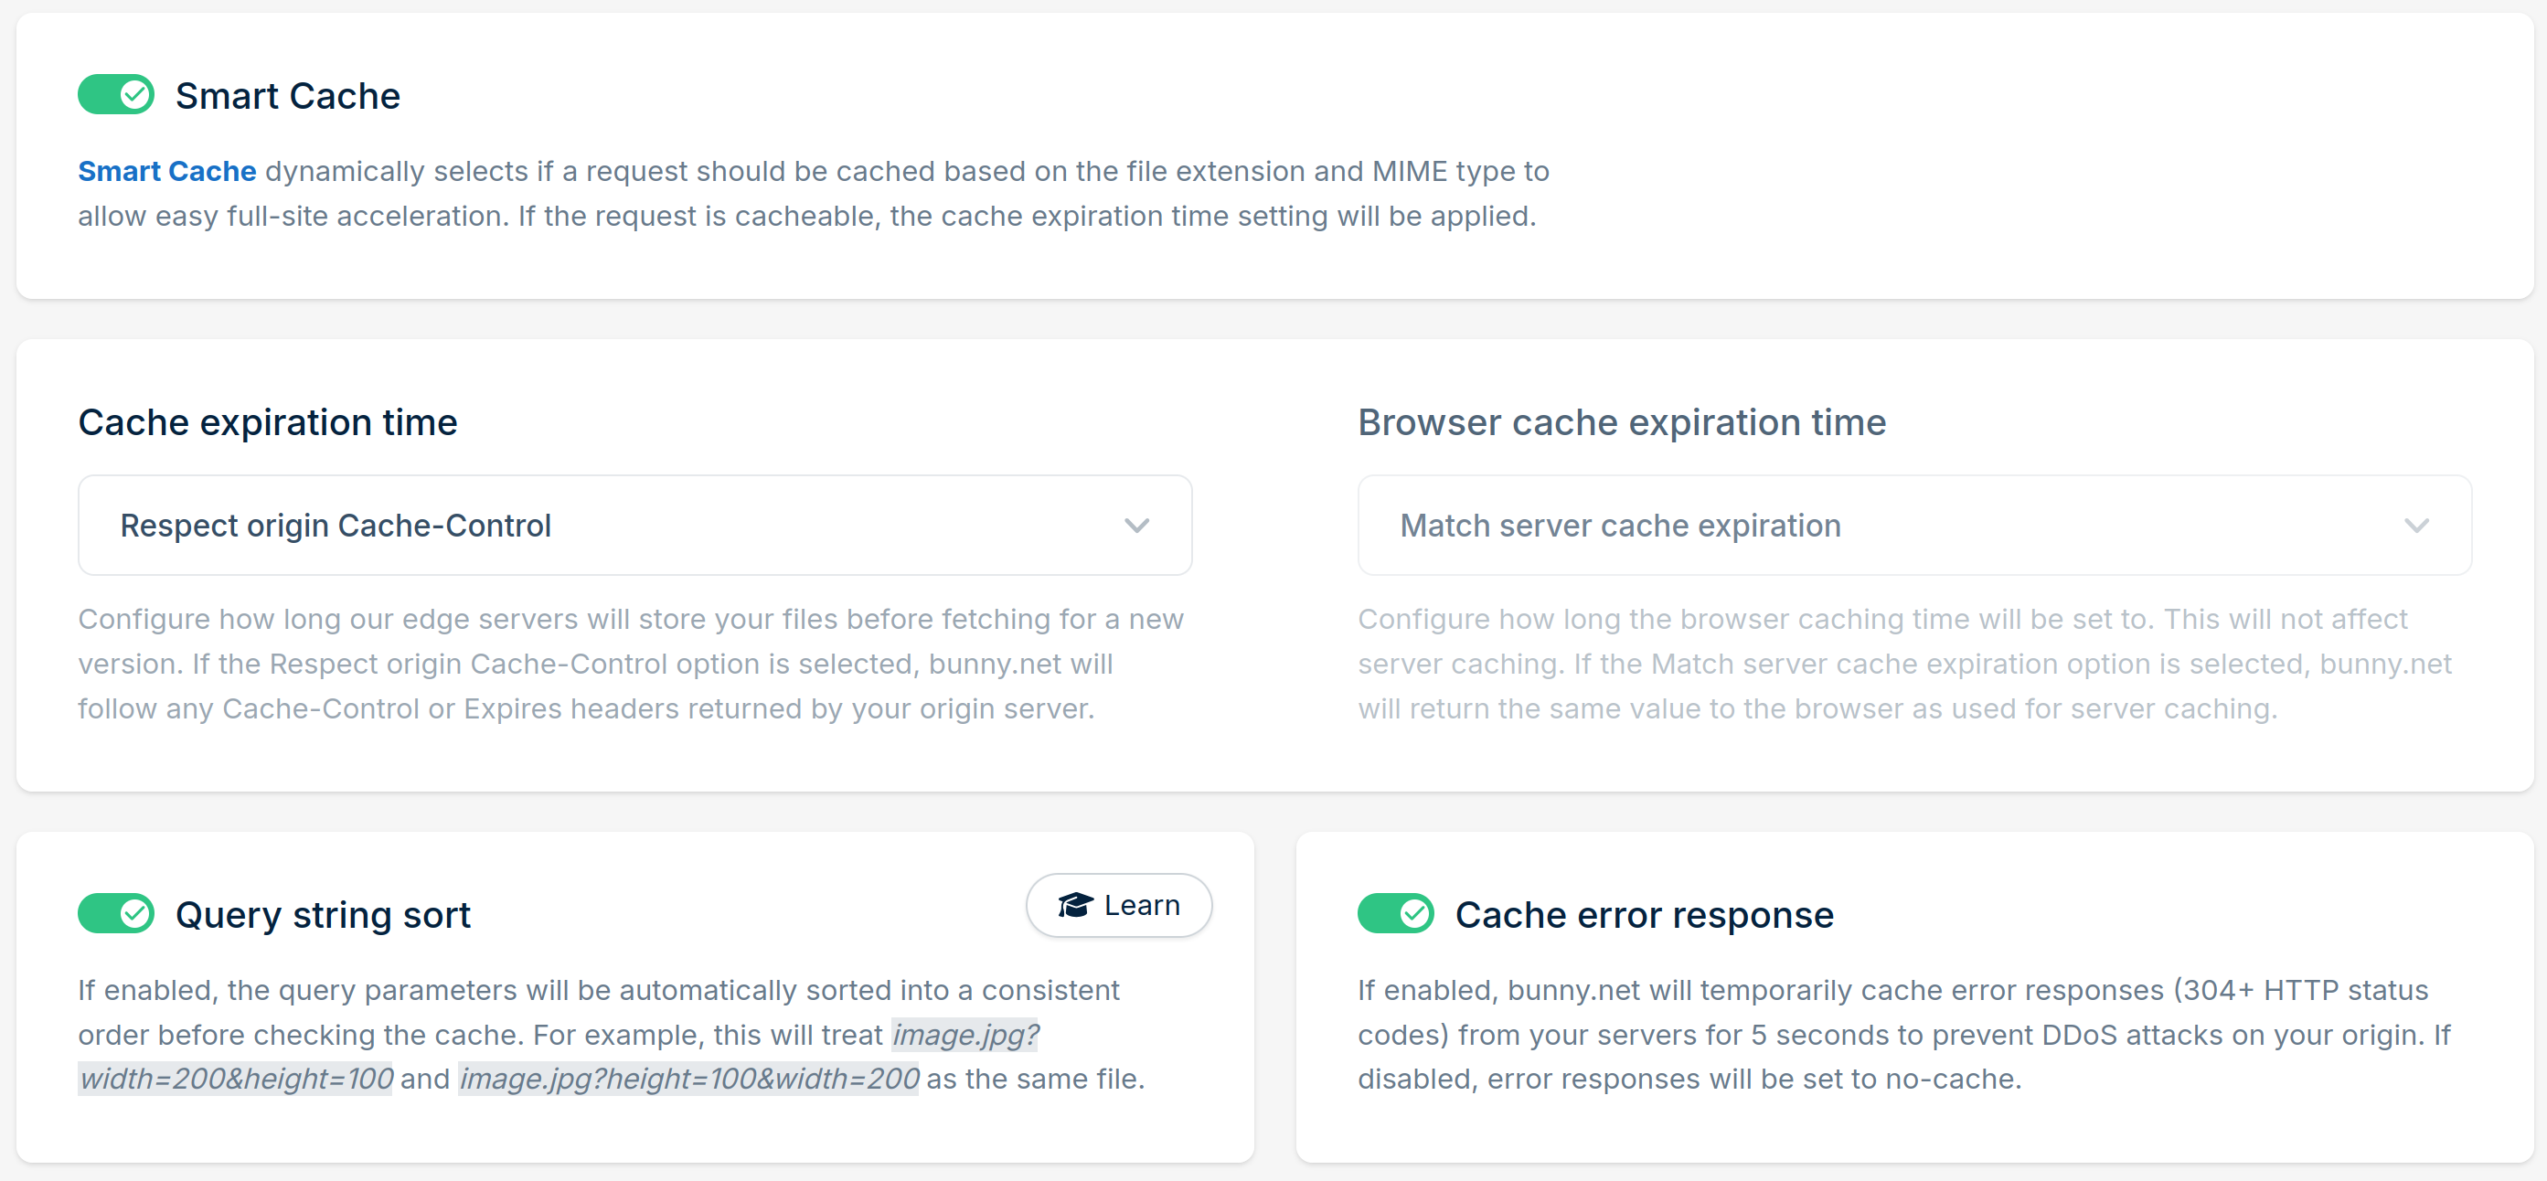The width and height of the screenshot is (2547, 1181).
Task: Click the chevron icon on the Browser cache expiration dropdown
Action: click(2417, 525)
